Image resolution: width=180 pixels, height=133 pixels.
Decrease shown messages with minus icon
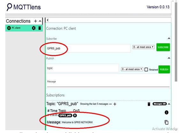pos(110,104)
